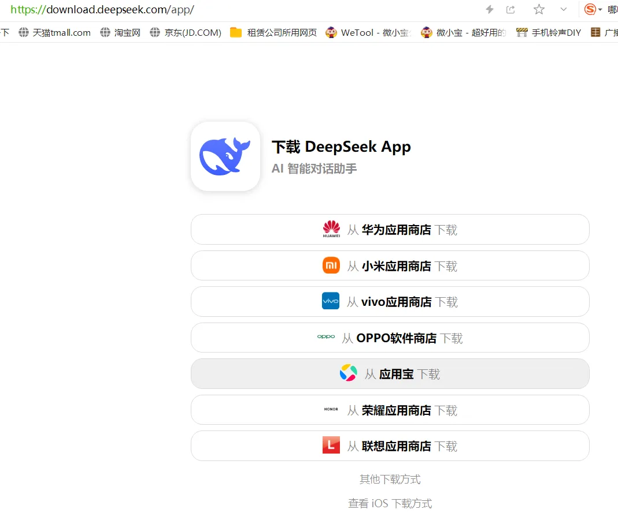This screenshot has height=528, width=618.
Task: Download from Honor app store
Action: click(x=390, y=410)
